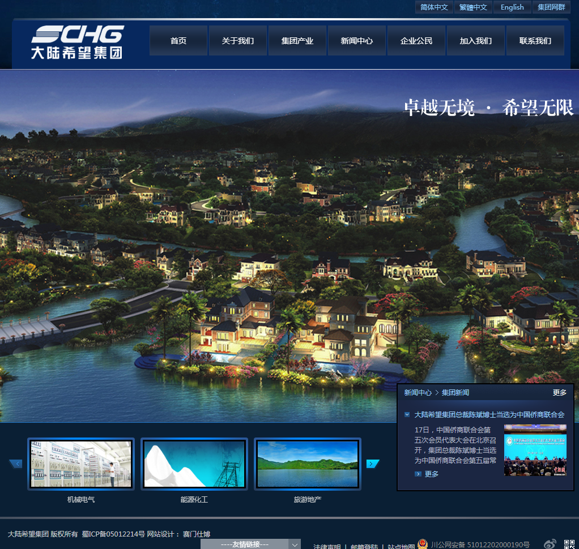
Task: Click the chevron icon beside the news headline
Action: 407,415
